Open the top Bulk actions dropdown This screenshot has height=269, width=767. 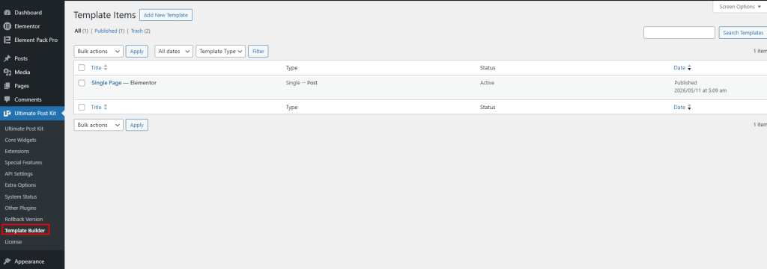pyautogui.click(x=98, y=52)
